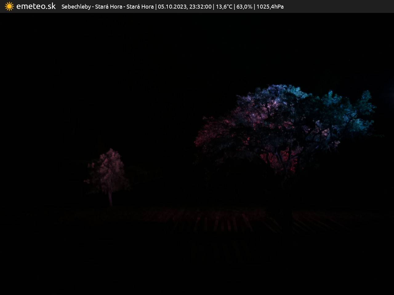Click the dark ground below the vineyard rows
This screenshot has width=394, height=295.
point(197,270)
